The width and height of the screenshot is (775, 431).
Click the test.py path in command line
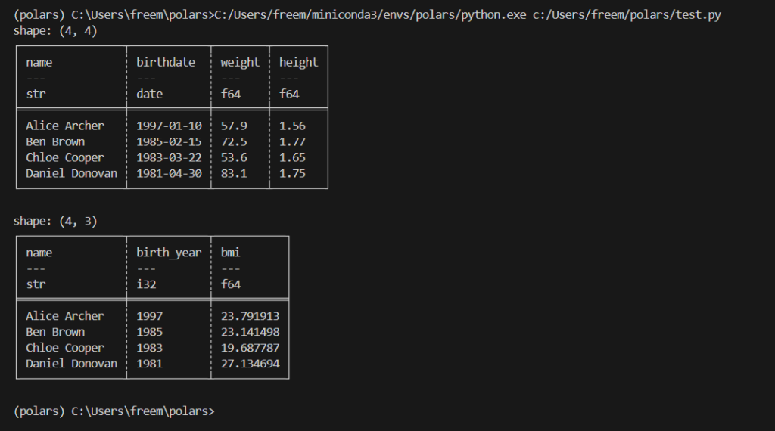coord(627,15)
